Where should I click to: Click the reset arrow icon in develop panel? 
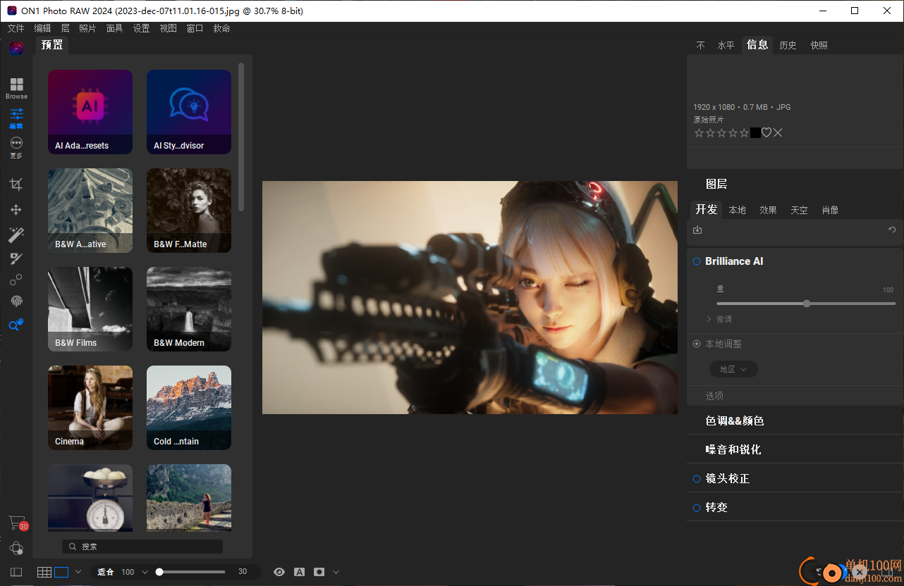click(892, 230)
